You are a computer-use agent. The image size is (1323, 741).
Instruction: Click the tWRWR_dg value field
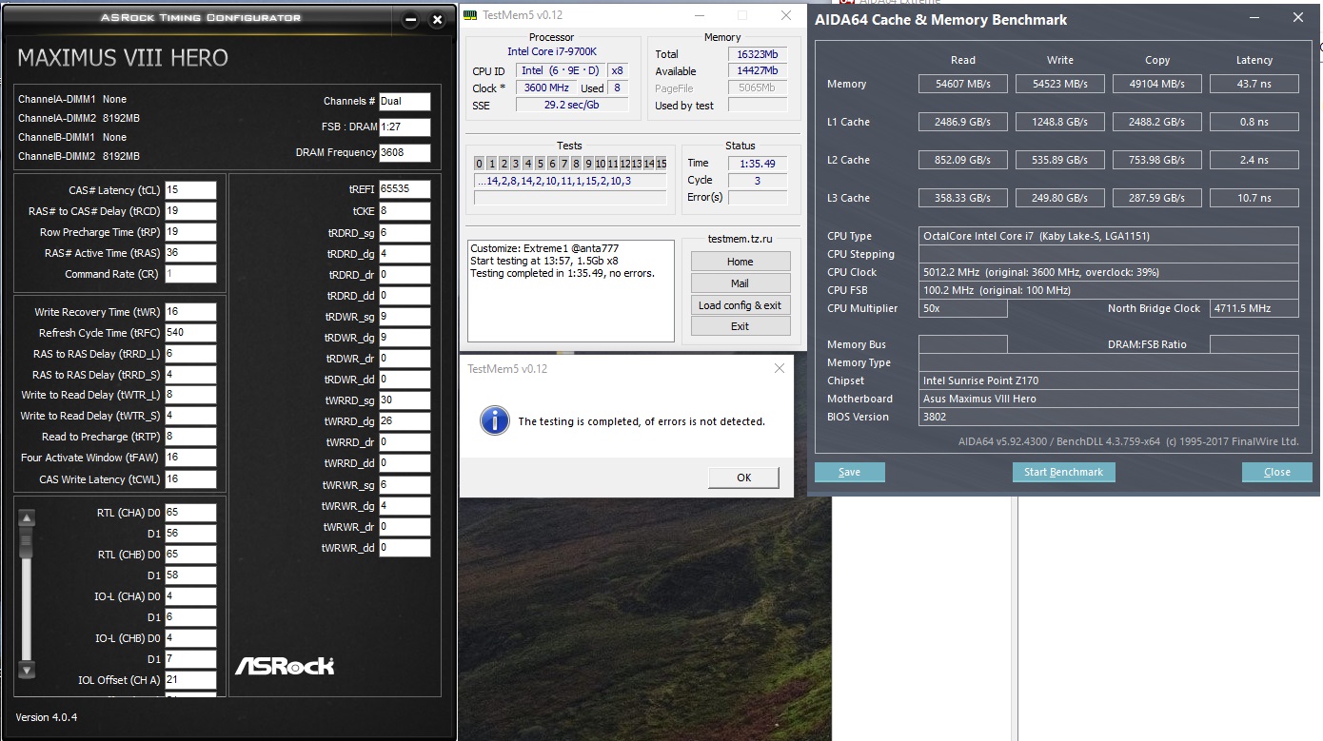405,506
